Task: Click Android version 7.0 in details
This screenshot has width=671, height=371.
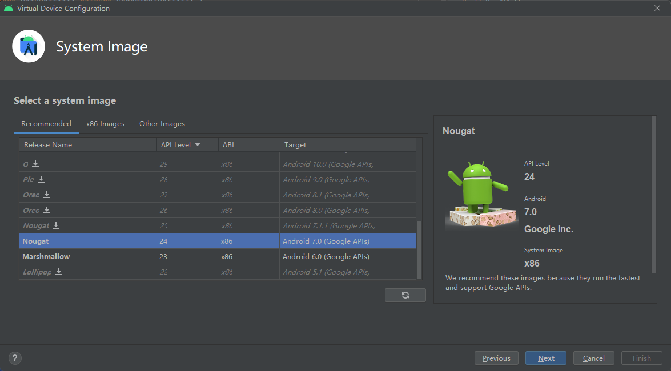Action: click(x=530, y=212)
